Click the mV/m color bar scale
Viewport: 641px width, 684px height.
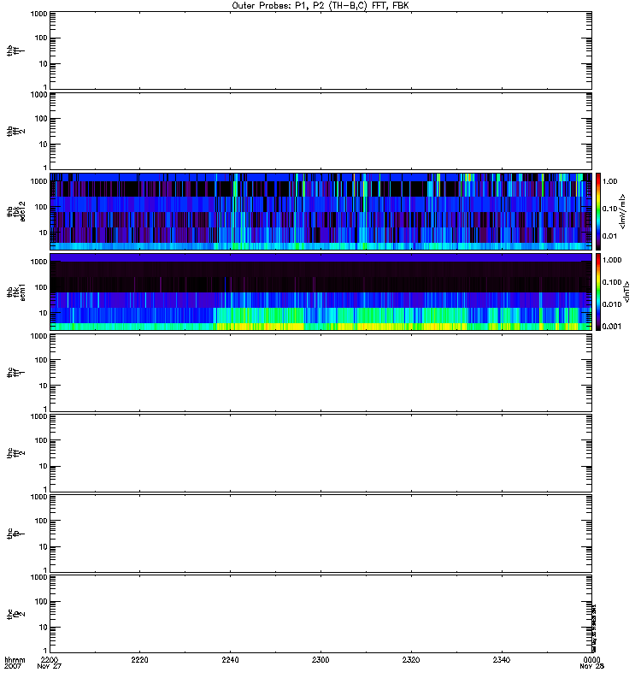[599, 210]
